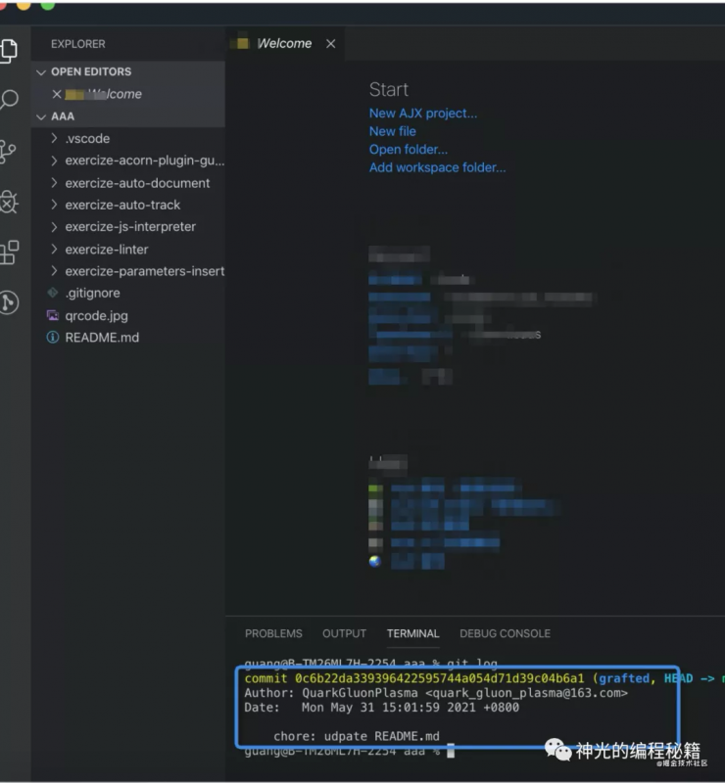
Task: Click the "New file" link
Action: pyautogui.click(x=392, y=131)
